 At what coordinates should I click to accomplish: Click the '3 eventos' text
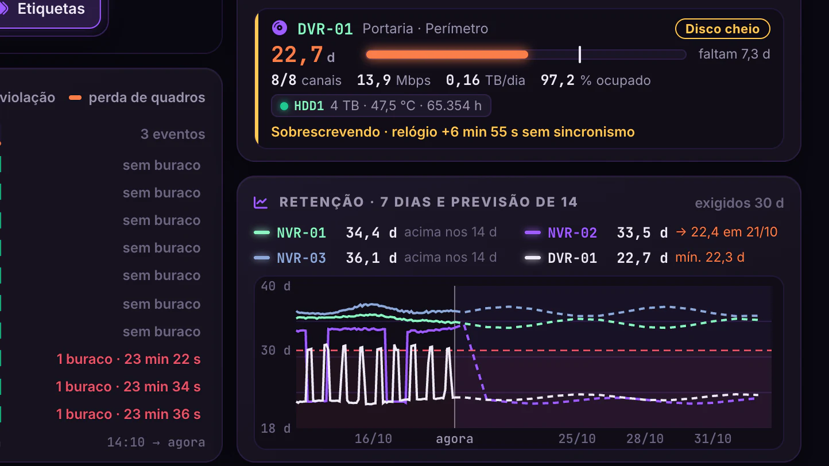pos(173,134)
